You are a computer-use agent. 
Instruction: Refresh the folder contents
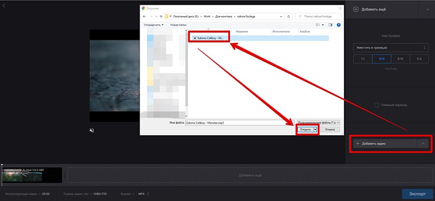pyautogui.click(x=289, y=16)
